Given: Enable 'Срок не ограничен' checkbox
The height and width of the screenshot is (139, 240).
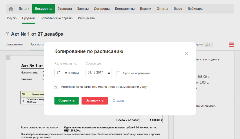Looking at the screenshot, I should (118, 73).
